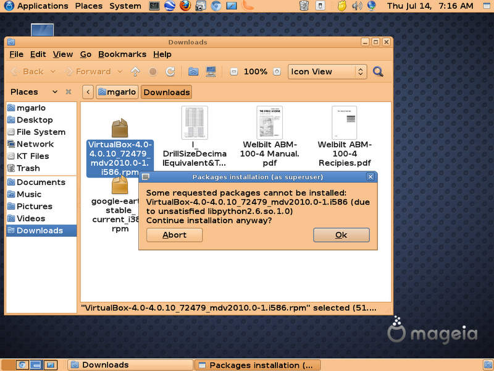Launch Chromium browser from the top panel

[216, 6]
